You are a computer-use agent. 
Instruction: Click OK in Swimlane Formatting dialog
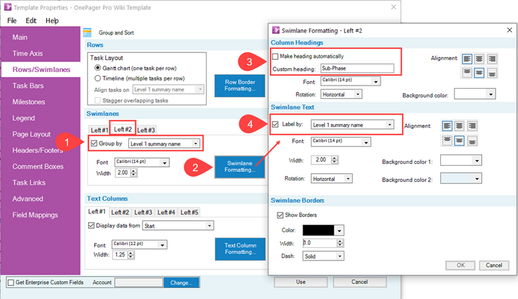[x=460, y=265]
